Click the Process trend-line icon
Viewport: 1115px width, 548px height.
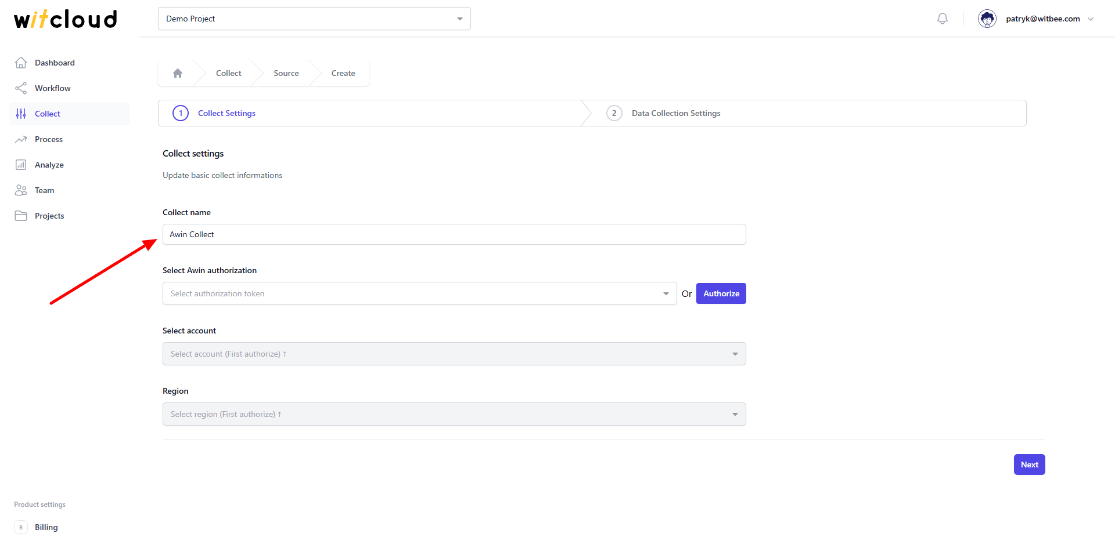tap(21, 139)
